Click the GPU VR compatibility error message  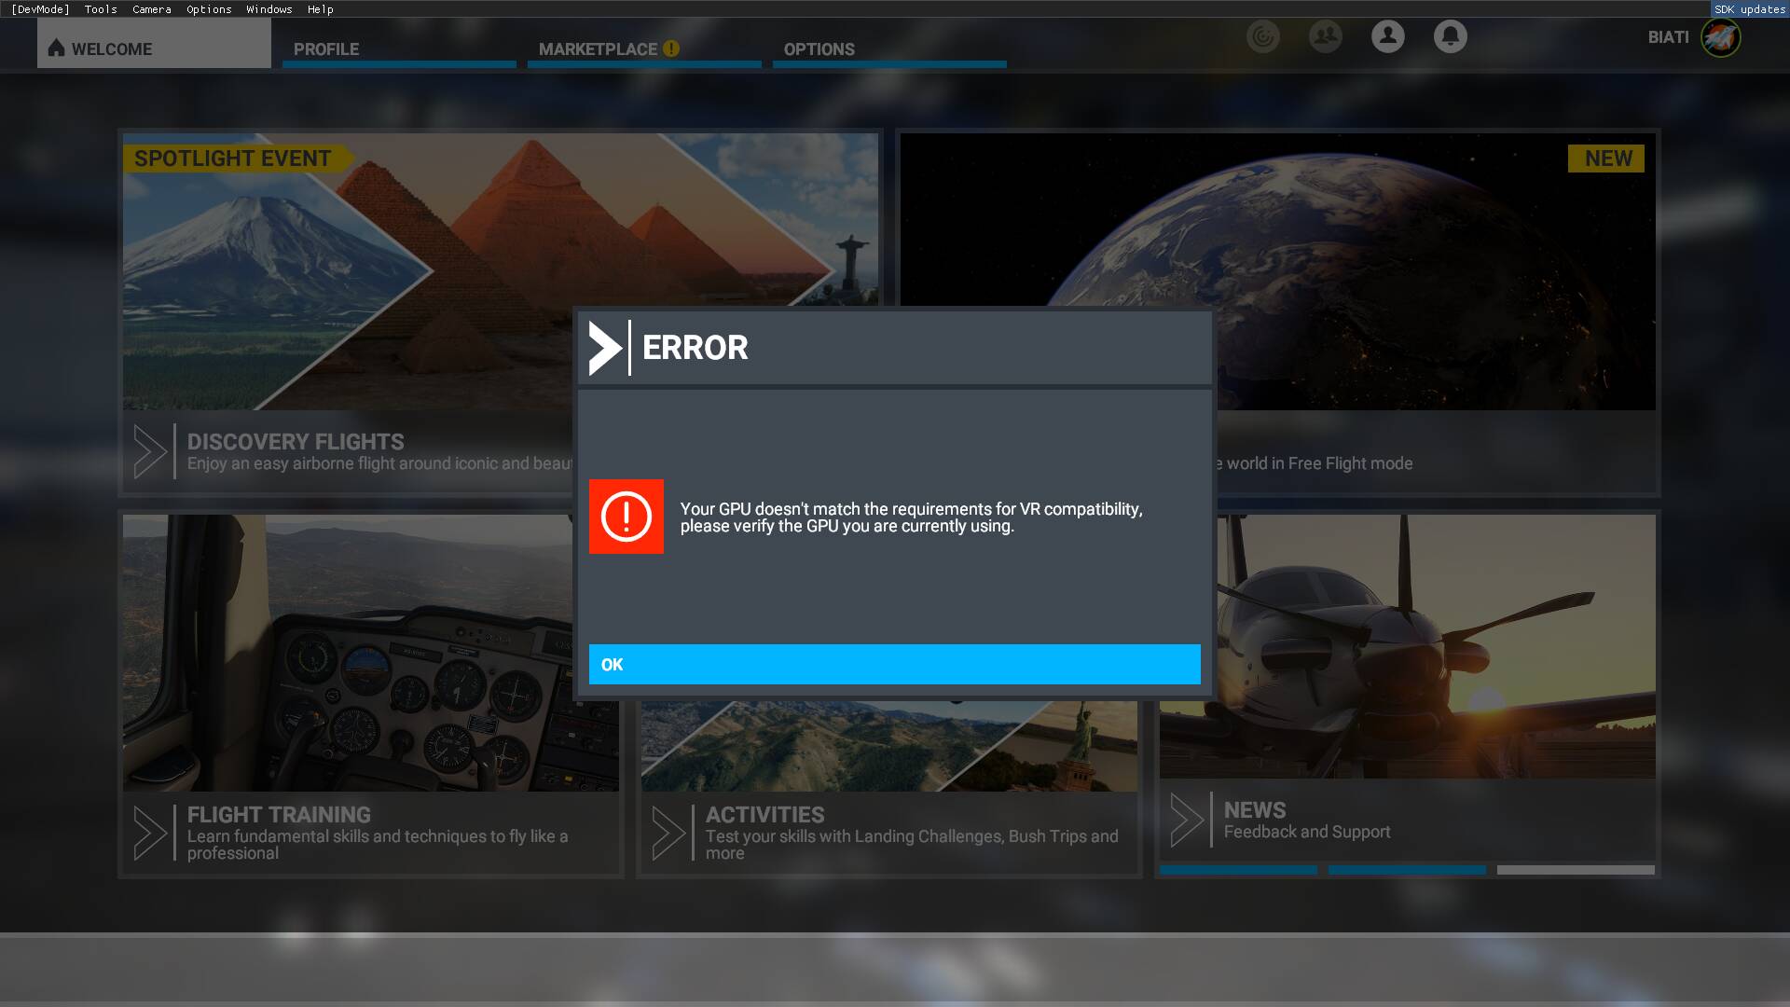coord(912,517)
